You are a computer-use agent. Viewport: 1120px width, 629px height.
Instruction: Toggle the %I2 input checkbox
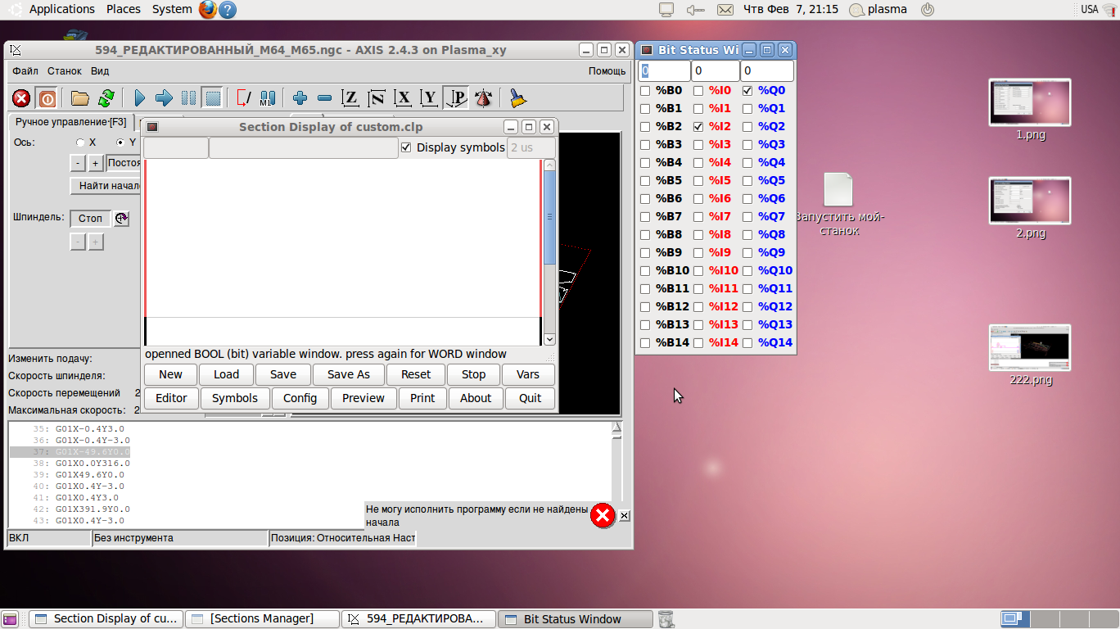[698, 127]
